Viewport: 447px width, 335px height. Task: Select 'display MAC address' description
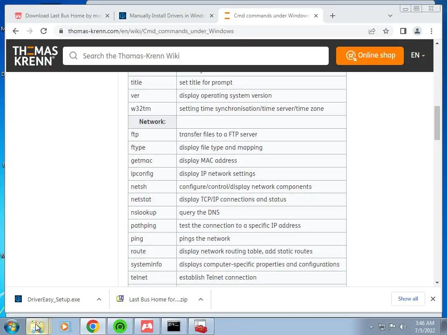208,161
